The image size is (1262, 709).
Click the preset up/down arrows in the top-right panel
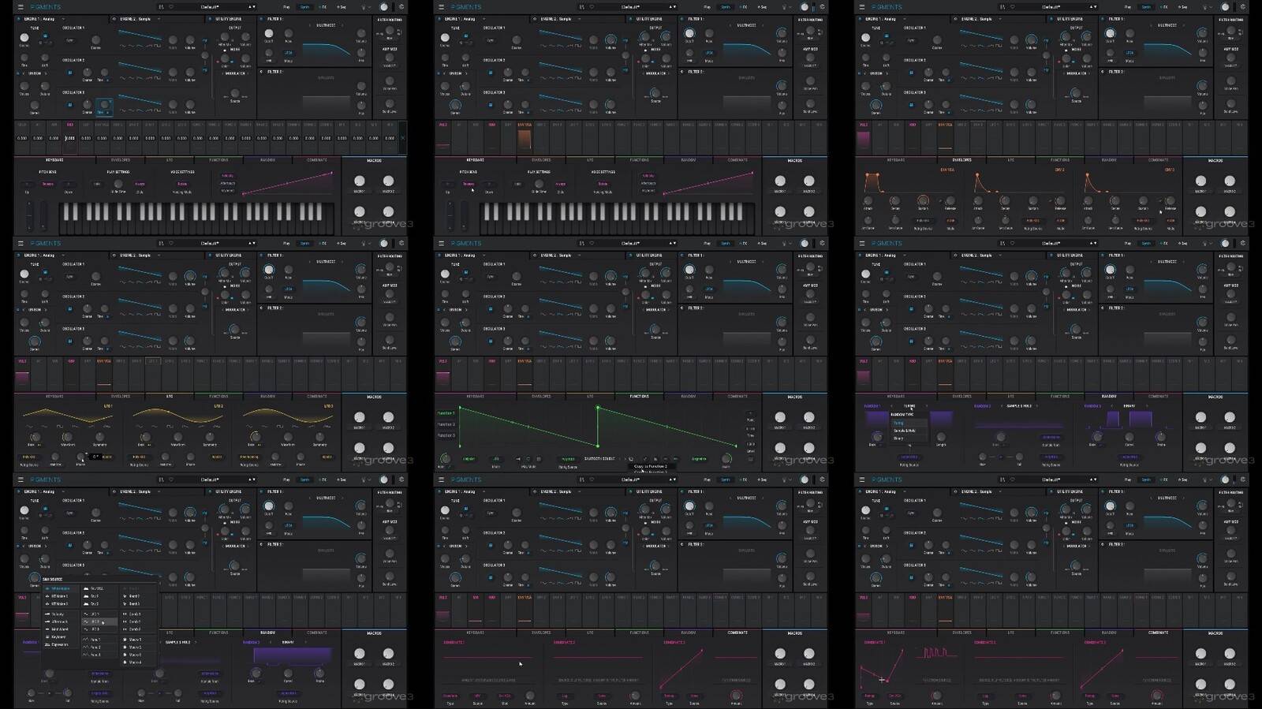tap(1093, 7)
